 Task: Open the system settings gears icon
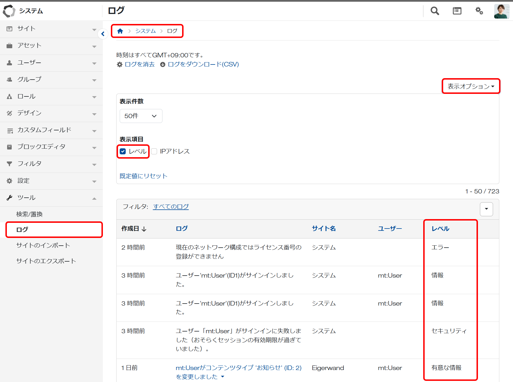479,11
